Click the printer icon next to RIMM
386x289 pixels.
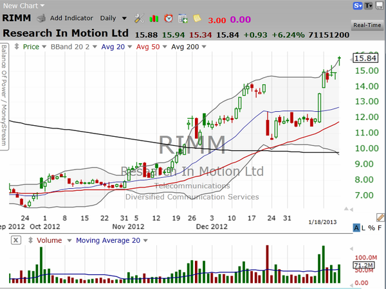pyautogui.click(x=41, y=19)
